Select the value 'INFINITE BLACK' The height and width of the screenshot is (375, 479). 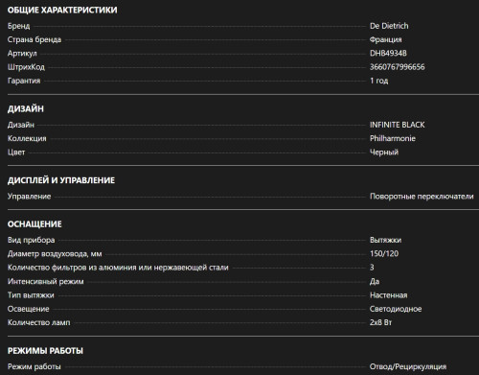398,125
